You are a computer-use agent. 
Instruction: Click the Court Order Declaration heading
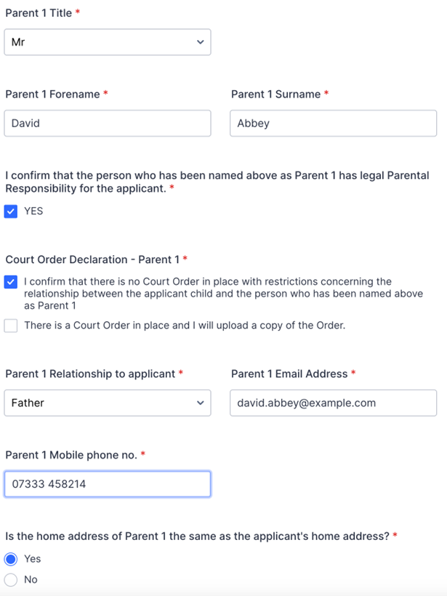[92, 259]
